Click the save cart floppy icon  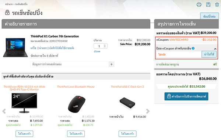click(x=208, y=5)
